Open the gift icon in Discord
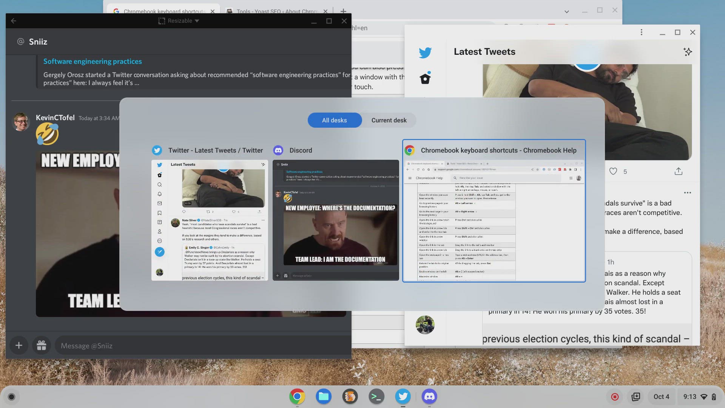The height and width of the screenshot is (408, 725). 42,345
